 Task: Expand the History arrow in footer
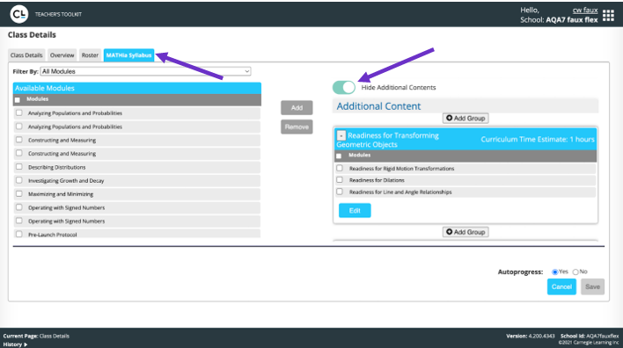pyautogui.click(x=26, y=344)
